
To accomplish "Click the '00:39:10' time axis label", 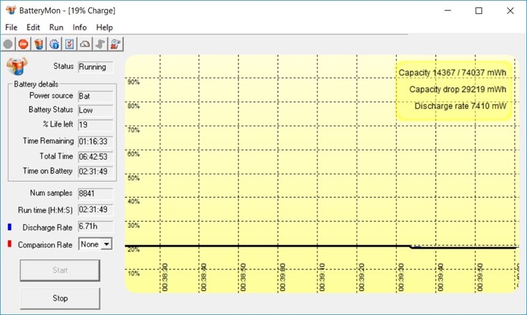I will [x=322, y=278].
